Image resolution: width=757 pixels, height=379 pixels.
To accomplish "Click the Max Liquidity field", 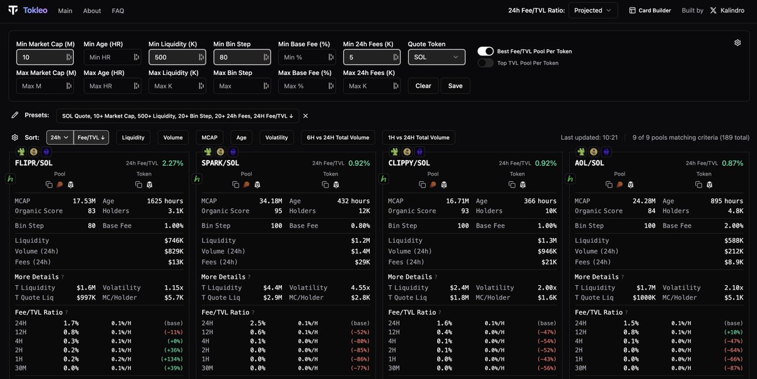I will [177, 86].
